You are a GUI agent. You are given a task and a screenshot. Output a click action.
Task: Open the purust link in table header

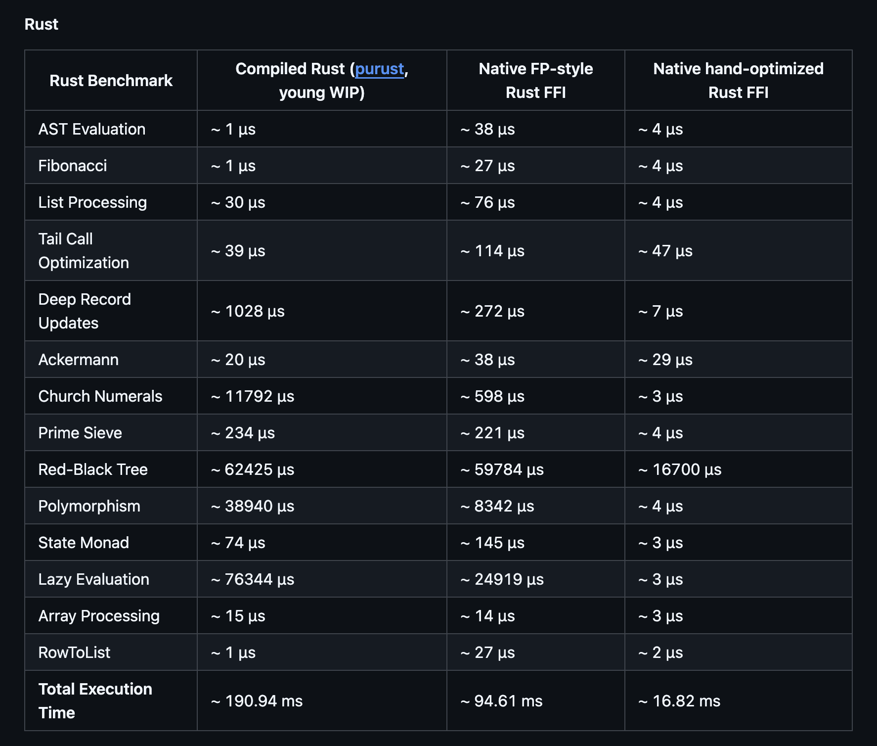[x=379, y=69]
